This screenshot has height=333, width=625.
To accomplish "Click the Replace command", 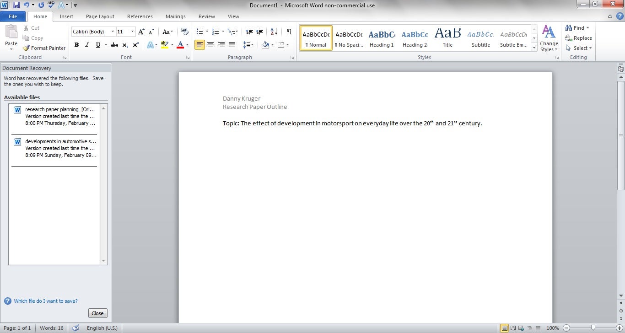I will pos(579,38).
